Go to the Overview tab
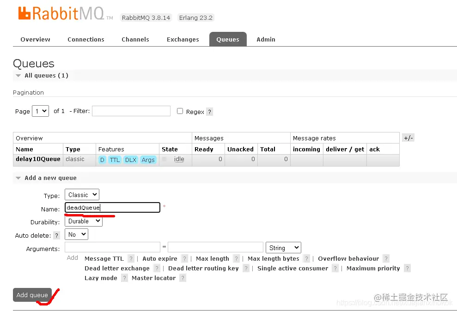The image size is (457, 311). (x=35, y=39)
